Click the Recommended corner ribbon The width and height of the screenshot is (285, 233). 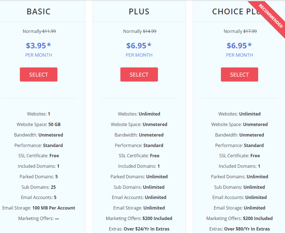(271, 16)
